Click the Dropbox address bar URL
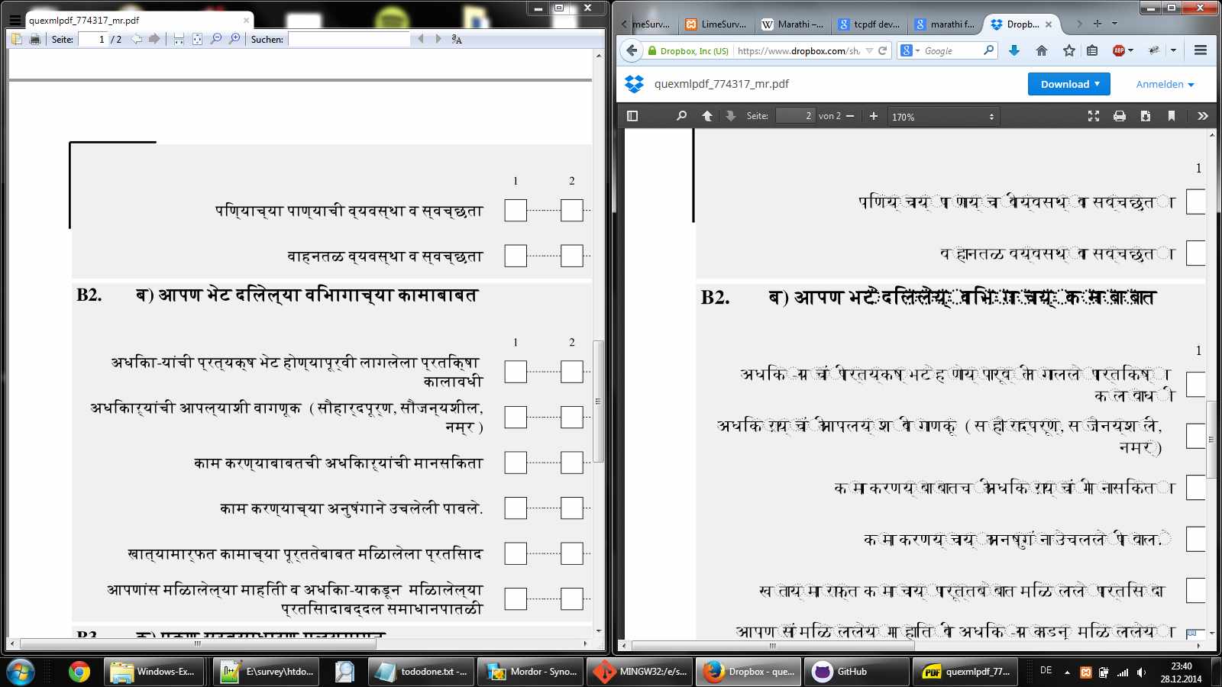The width and height of the screenshot is (1222, 687). click(798, 51)
